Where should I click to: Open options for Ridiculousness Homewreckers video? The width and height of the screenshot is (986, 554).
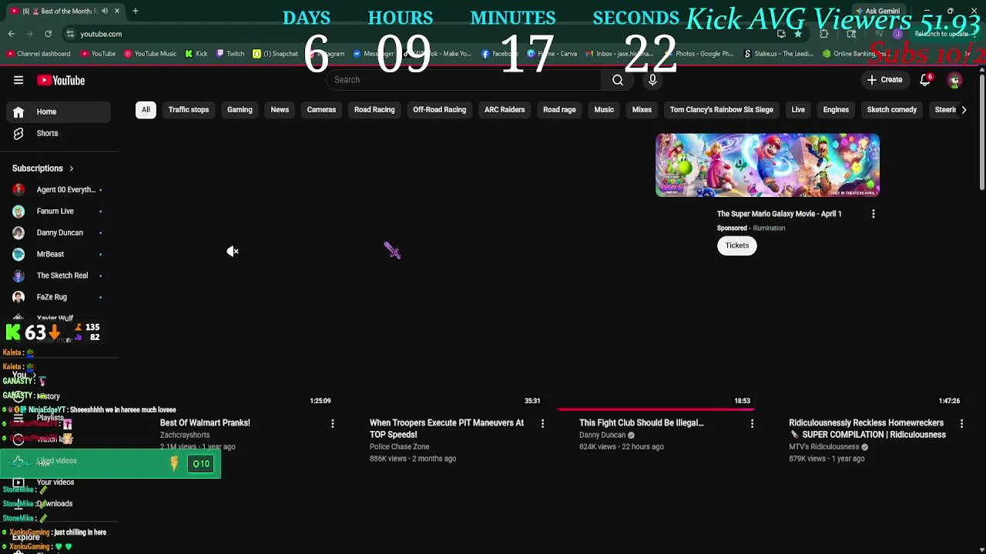[961, 423]
